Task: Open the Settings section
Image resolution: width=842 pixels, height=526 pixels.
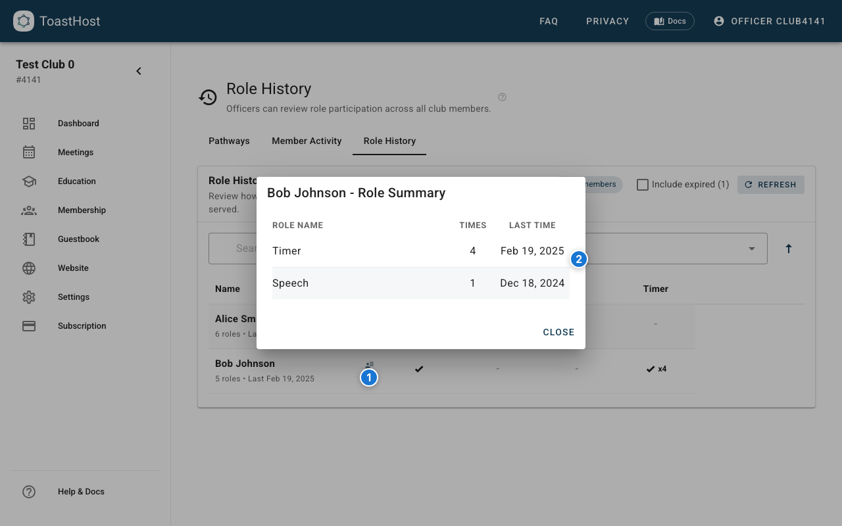Action: (73, 297)
